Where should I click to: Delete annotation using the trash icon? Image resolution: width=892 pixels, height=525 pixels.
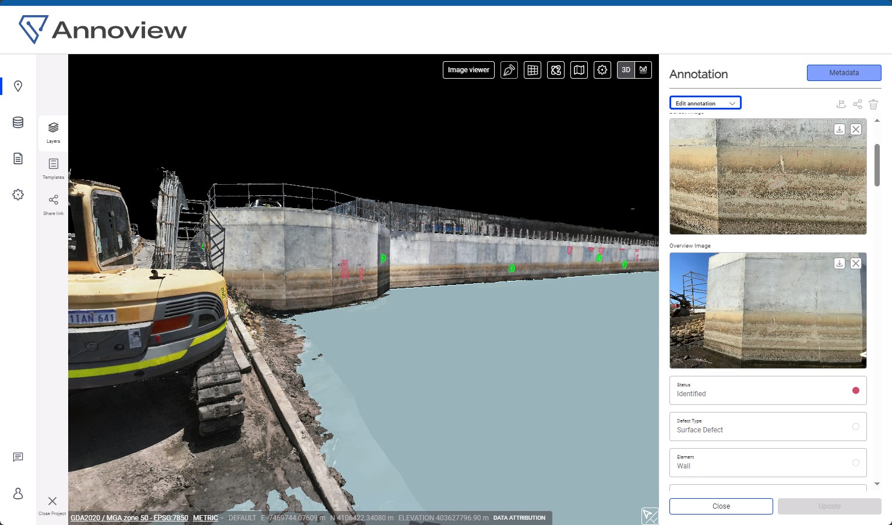coord(873,104)
